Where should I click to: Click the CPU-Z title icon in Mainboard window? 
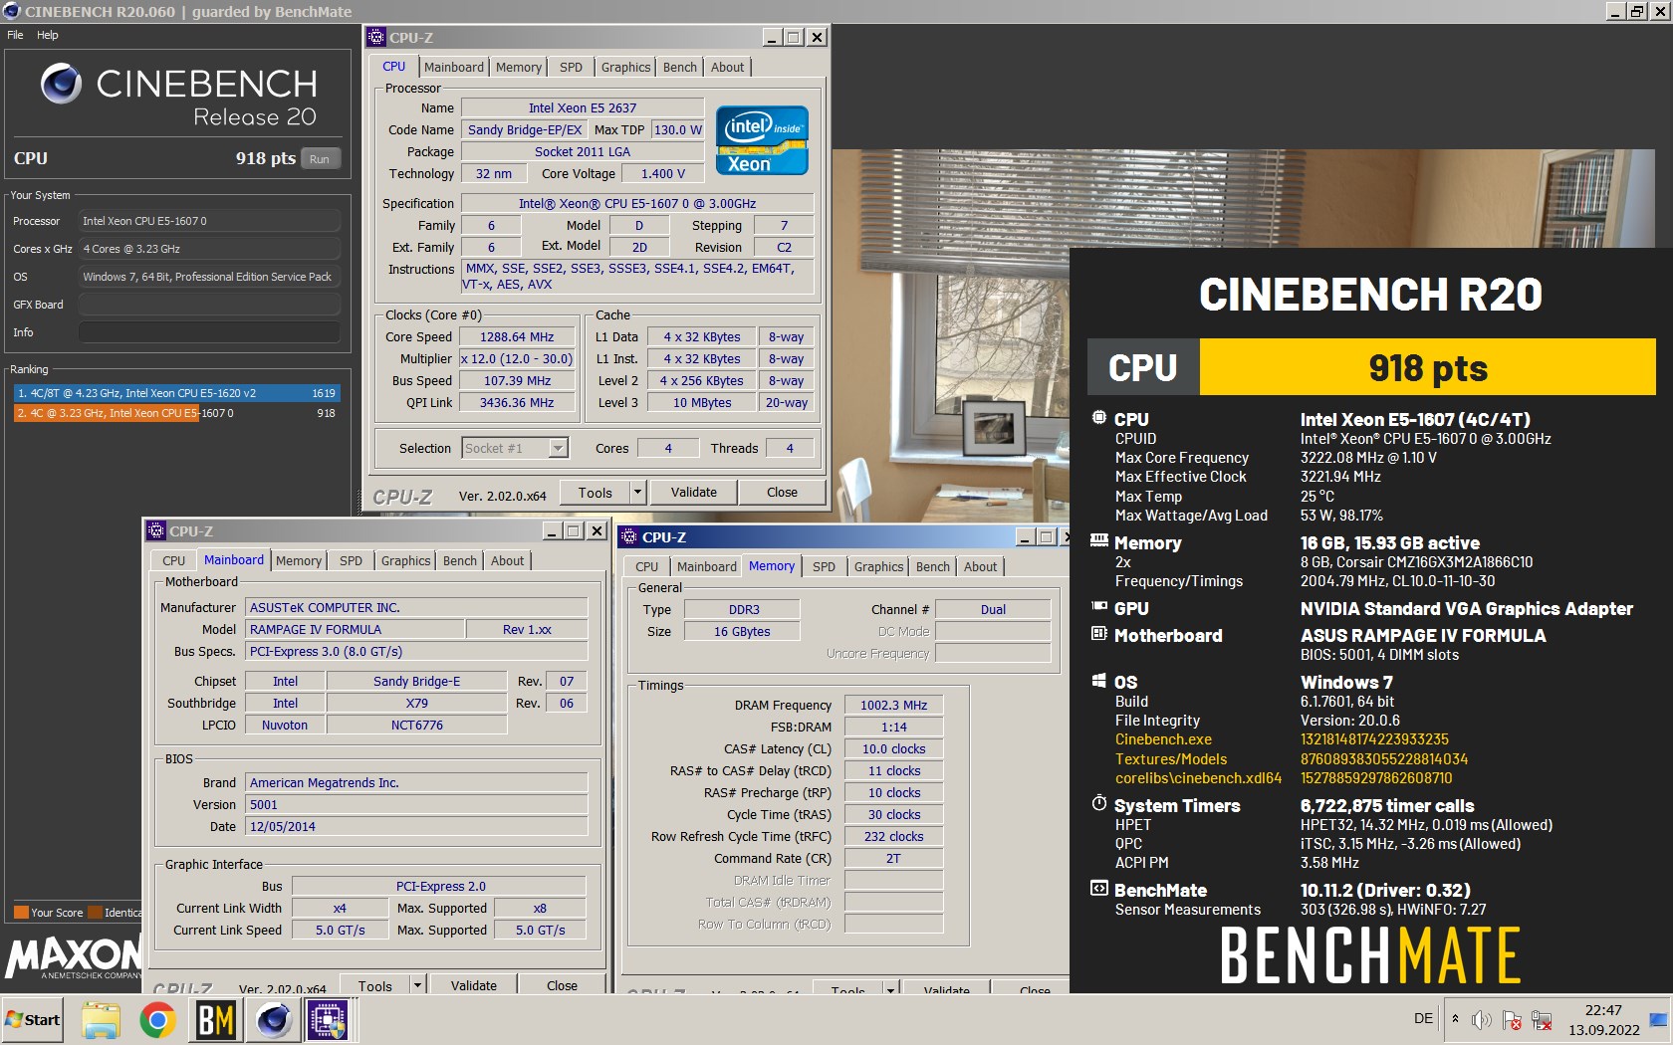coord(155,531)
